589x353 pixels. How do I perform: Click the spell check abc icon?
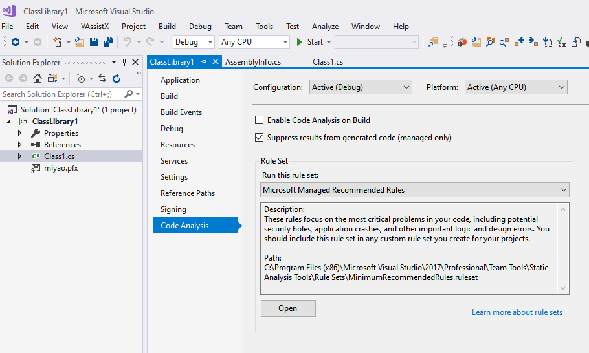[562, 42]
